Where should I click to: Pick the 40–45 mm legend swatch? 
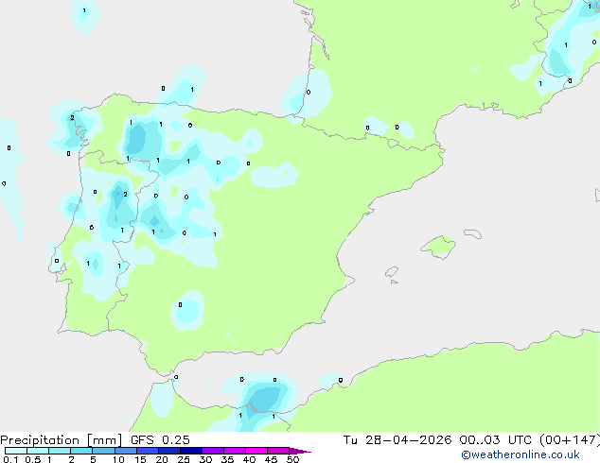(256, 451)
